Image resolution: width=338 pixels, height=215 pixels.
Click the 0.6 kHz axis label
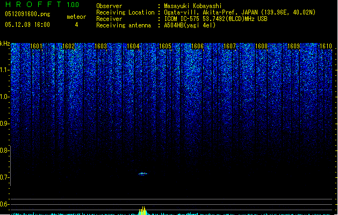(x=4, y=204)
